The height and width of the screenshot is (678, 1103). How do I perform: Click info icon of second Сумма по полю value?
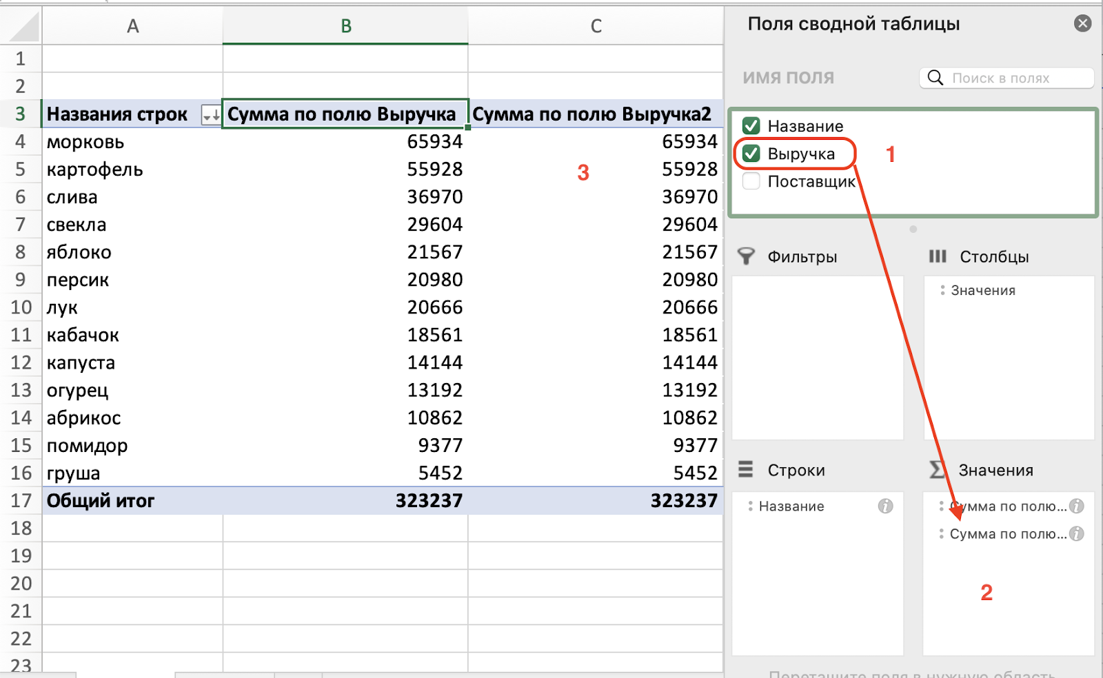click(x=1077, y=534)
